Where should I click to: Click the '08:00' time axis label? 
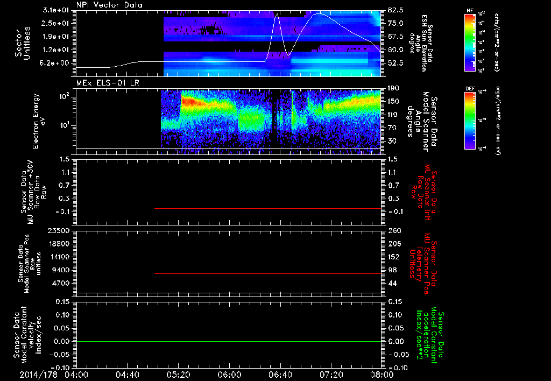click(x=382, y=375)
